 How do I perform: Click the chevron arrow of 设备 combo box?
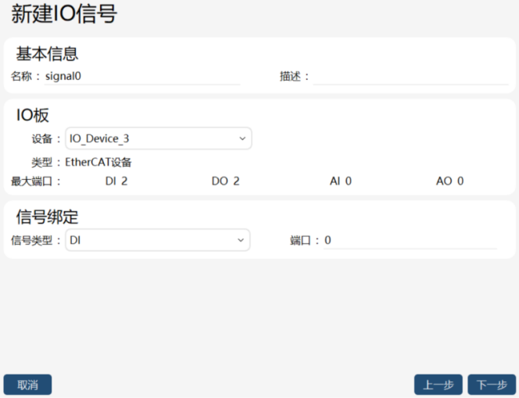[242, 138]
